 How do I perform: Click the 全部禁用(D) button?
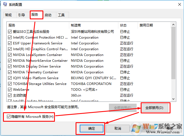(x=154, y=108)
